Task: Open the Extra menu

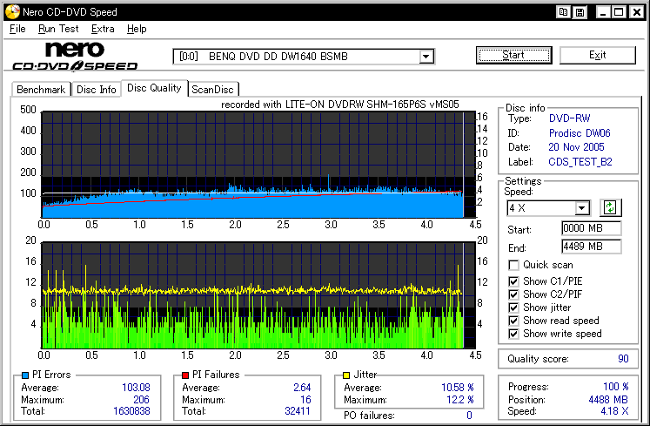Action: click(103, 29)
